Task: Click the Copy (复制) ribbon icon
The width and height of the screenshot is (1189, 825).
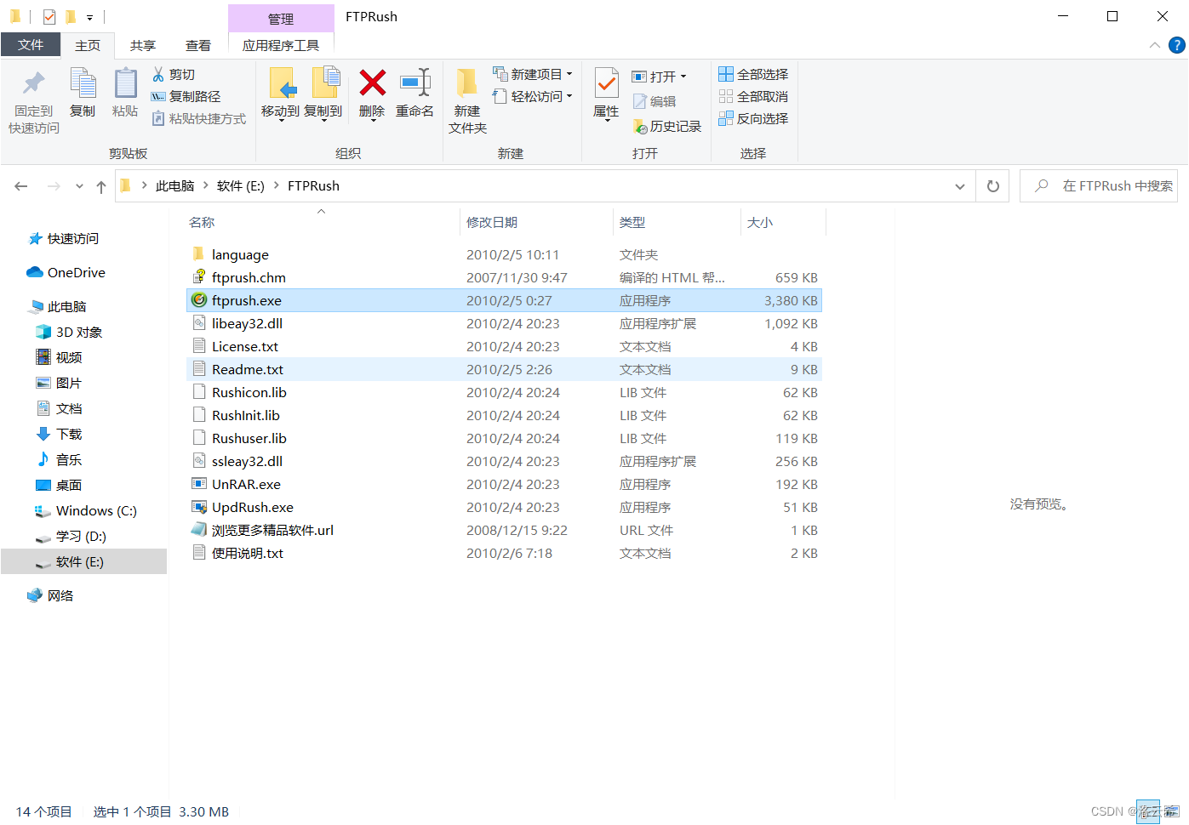Action: [x=83, y=84]
